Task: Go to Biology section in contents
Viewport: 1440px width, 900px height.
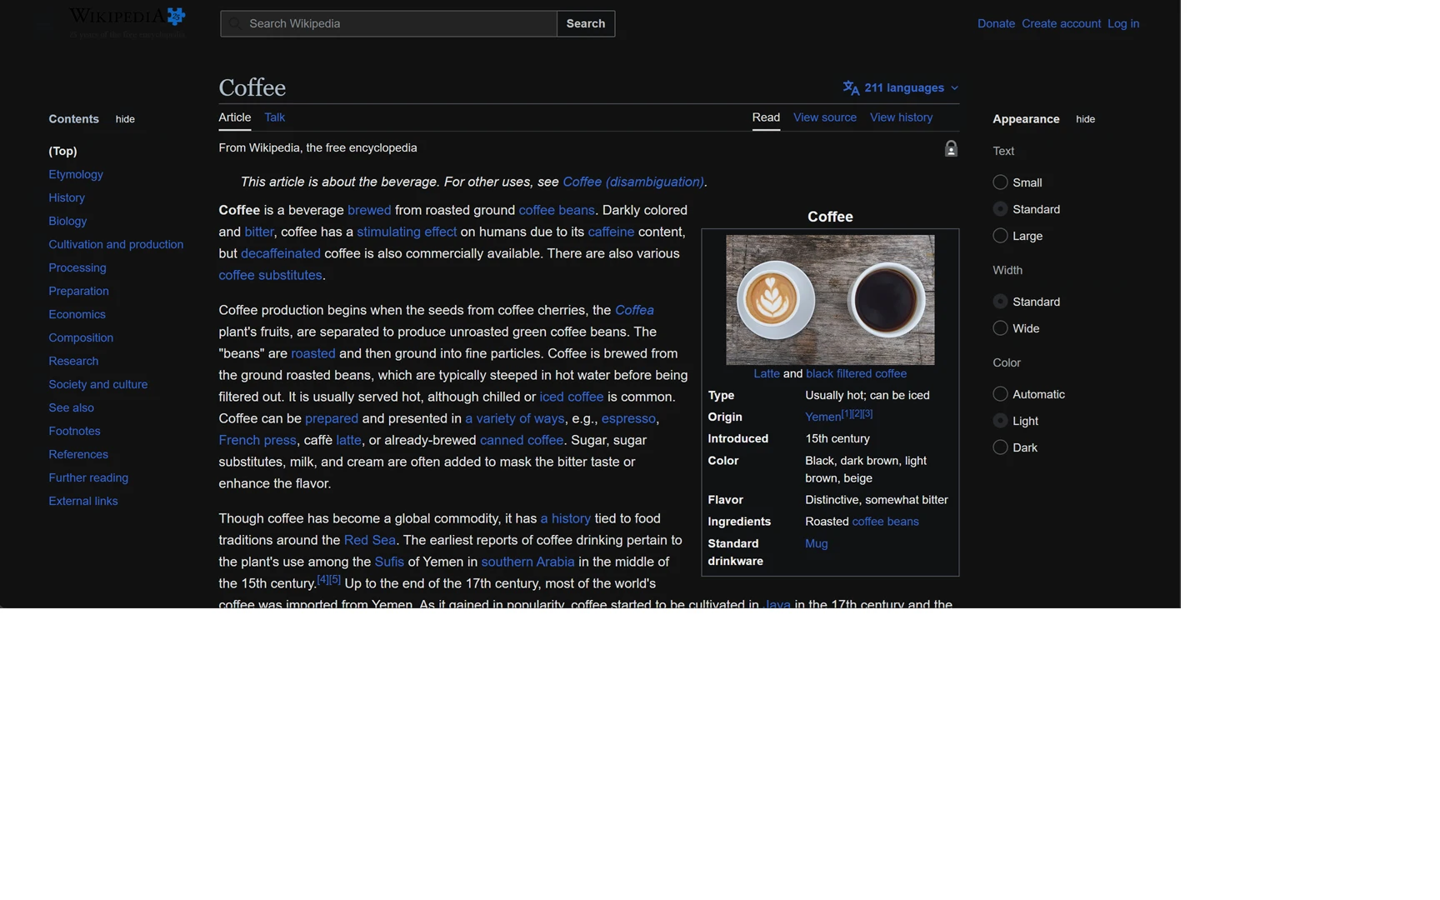Action: click(x=67, y=221)
